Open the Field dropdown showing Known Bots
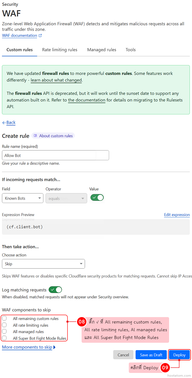This screenshot has width=192, height=378. pos(23,198)
